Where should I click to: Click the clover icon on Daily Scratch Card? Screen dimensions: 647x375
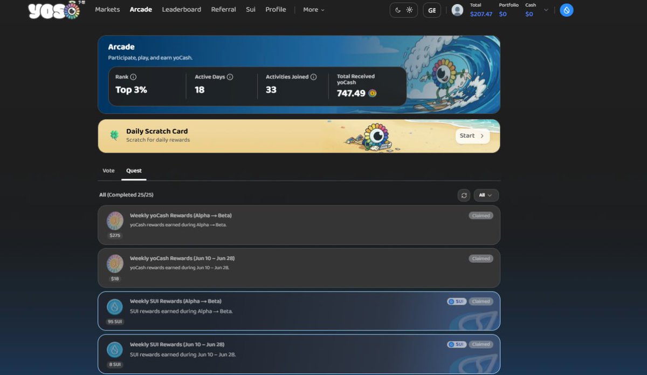tap(114, 135)
